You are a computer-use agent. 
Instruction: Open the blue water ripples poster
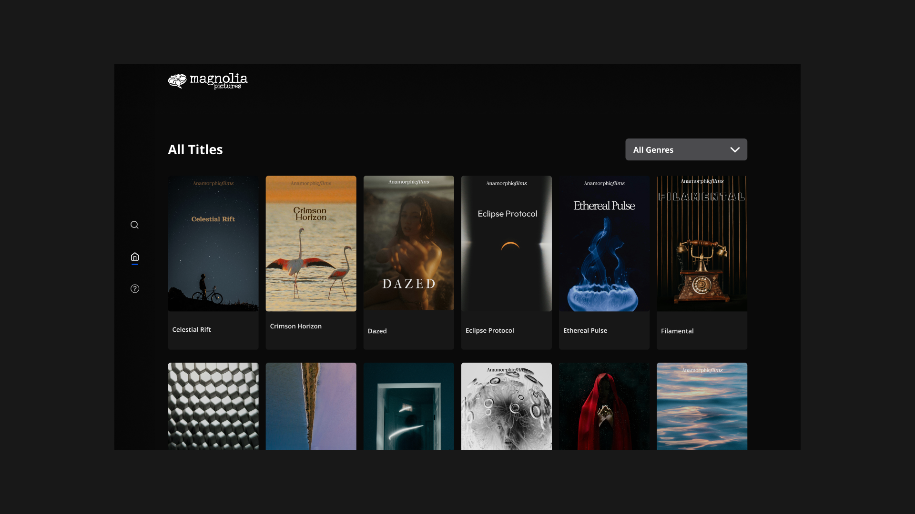[x=701, y=406]
